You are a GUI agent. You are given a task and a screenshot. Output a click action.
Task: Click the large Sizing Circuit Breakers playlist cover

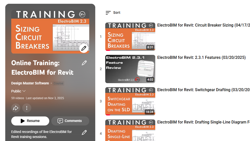pyautogui.click(x=50, y=32)
